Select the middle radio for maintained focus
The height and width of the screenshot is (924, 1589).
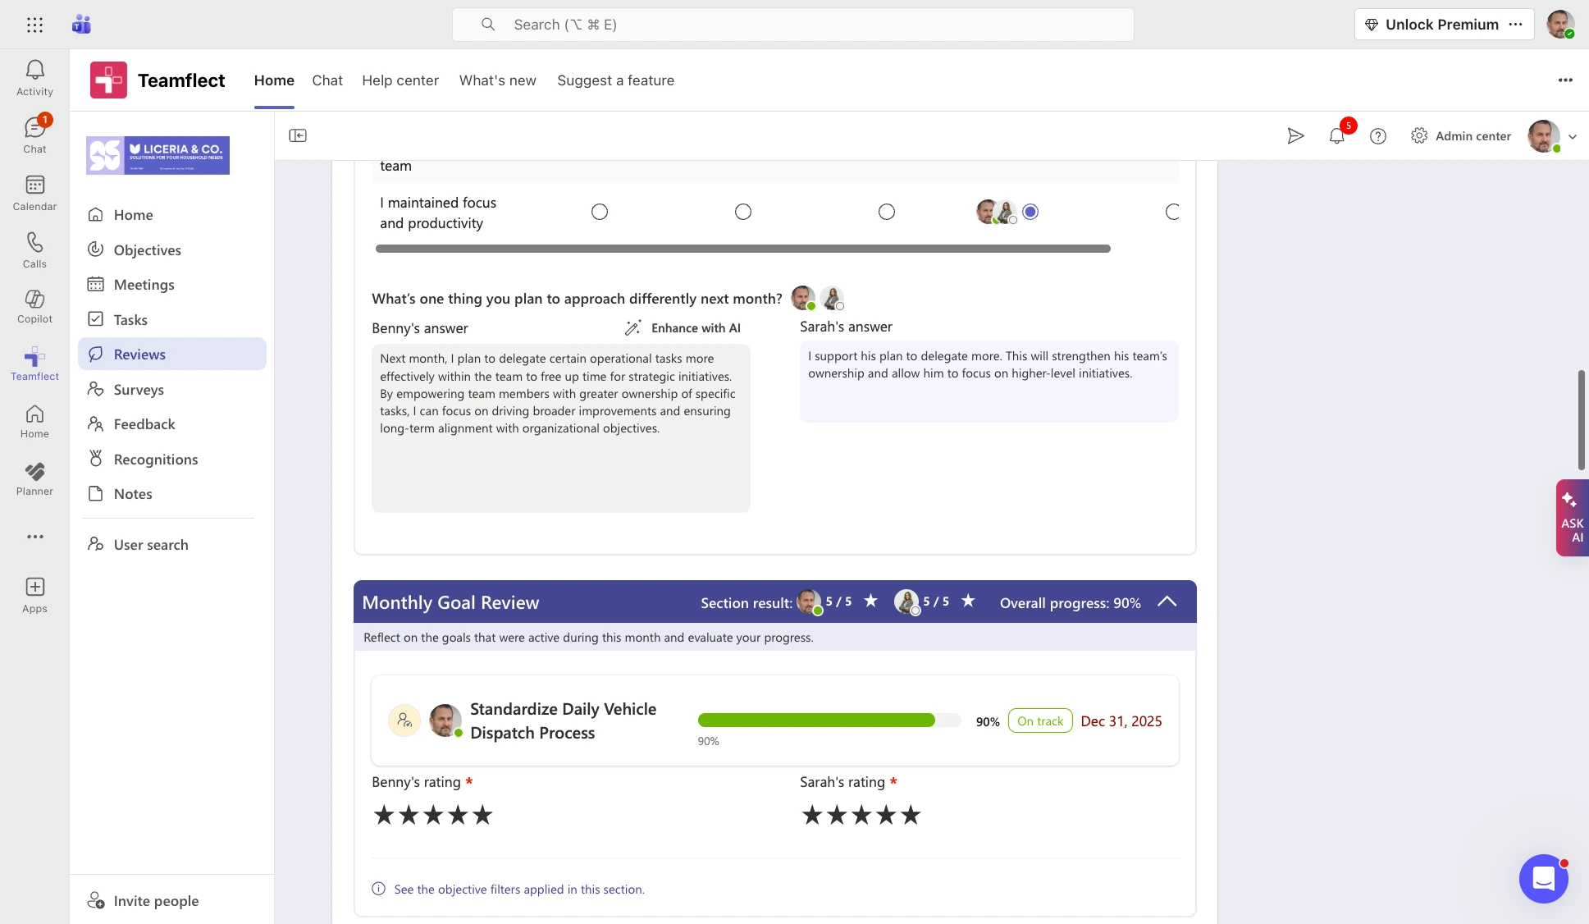pyautogui.click(x=887, y=211)
